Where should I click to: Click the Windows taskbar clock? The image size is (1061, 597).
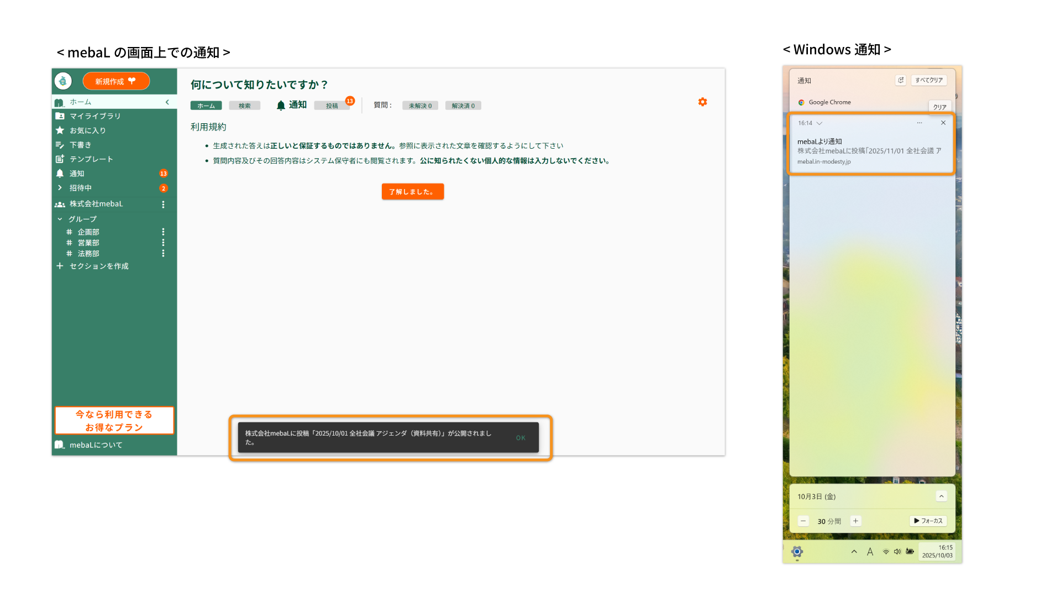click(x=938, y=552)
